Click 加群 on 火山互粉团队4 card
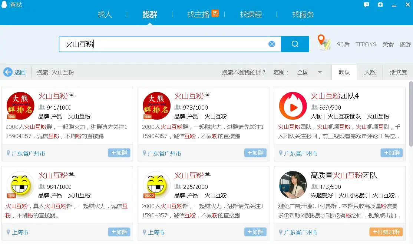The height and width of the screenshot is (244, 413). click(x=391, y=153)
